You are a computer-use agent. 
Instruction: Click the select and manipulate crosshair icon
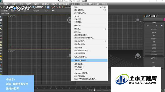click(45, 7)
